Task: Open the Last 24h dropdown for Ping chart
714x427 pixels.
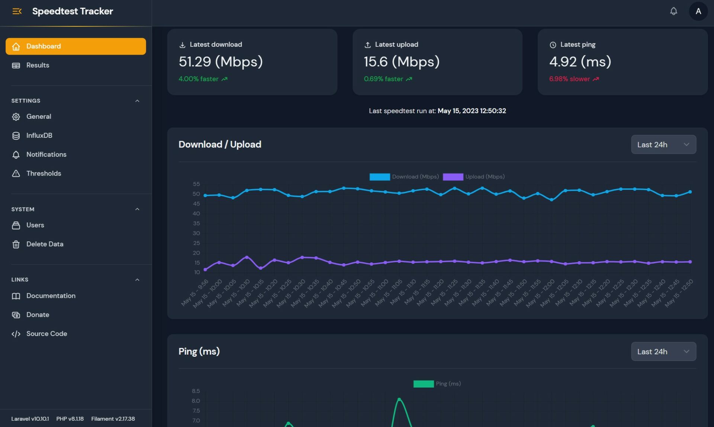Action: click(663, 351)
